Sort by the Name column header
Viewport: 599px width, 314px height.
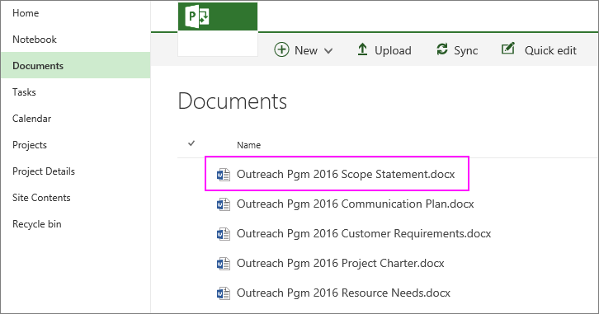248,145
